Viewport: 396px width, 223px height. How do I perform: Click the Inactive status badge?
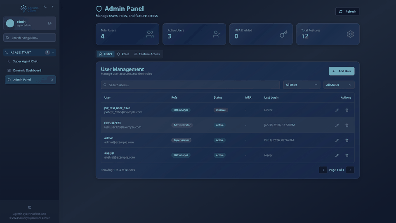pos(221,110)
